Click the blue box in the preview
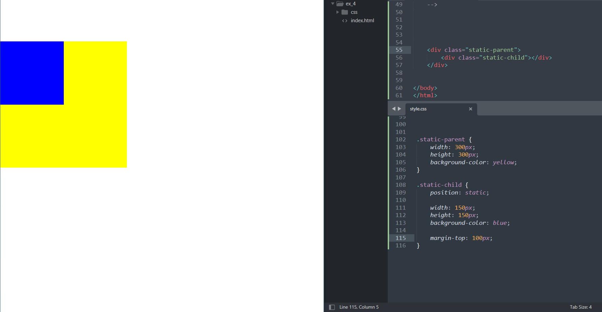This screenshot has width=602, height=312. pyautogui.click(x=32, y=73)
